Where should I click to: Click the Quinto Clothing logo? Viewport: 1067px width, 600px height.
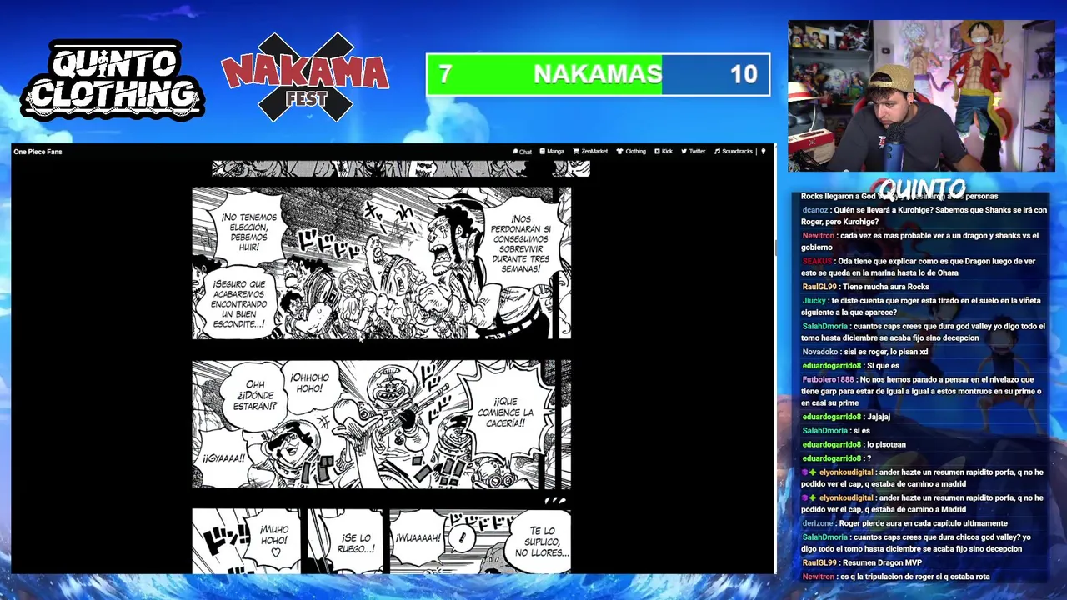113,80
